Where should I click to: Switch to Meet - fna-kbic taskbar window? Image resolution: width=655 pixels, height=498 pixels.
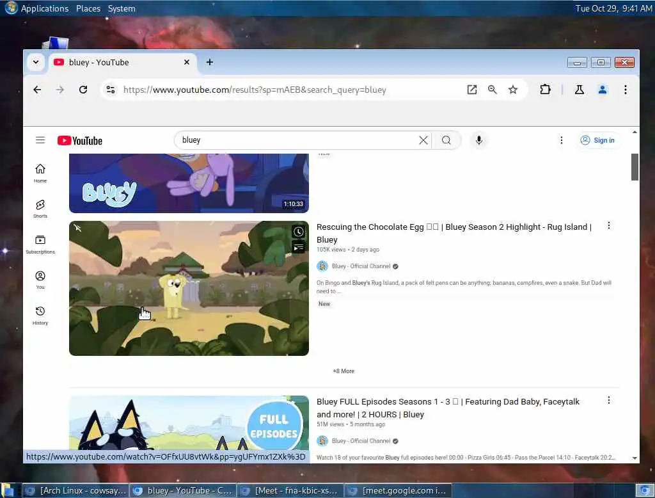[290, 491]
